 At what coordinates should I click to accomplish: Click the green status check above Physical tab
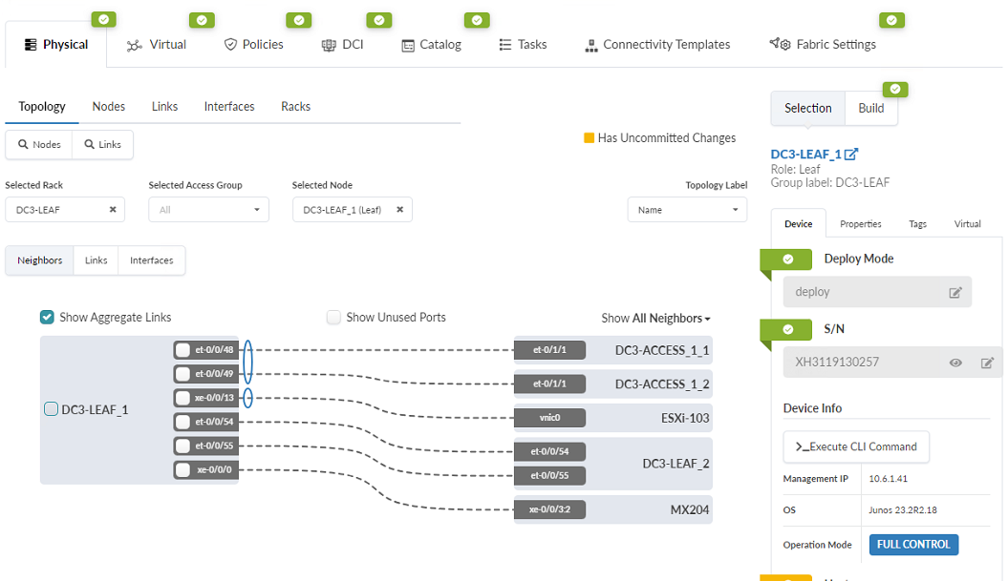(x=103, y=19)
